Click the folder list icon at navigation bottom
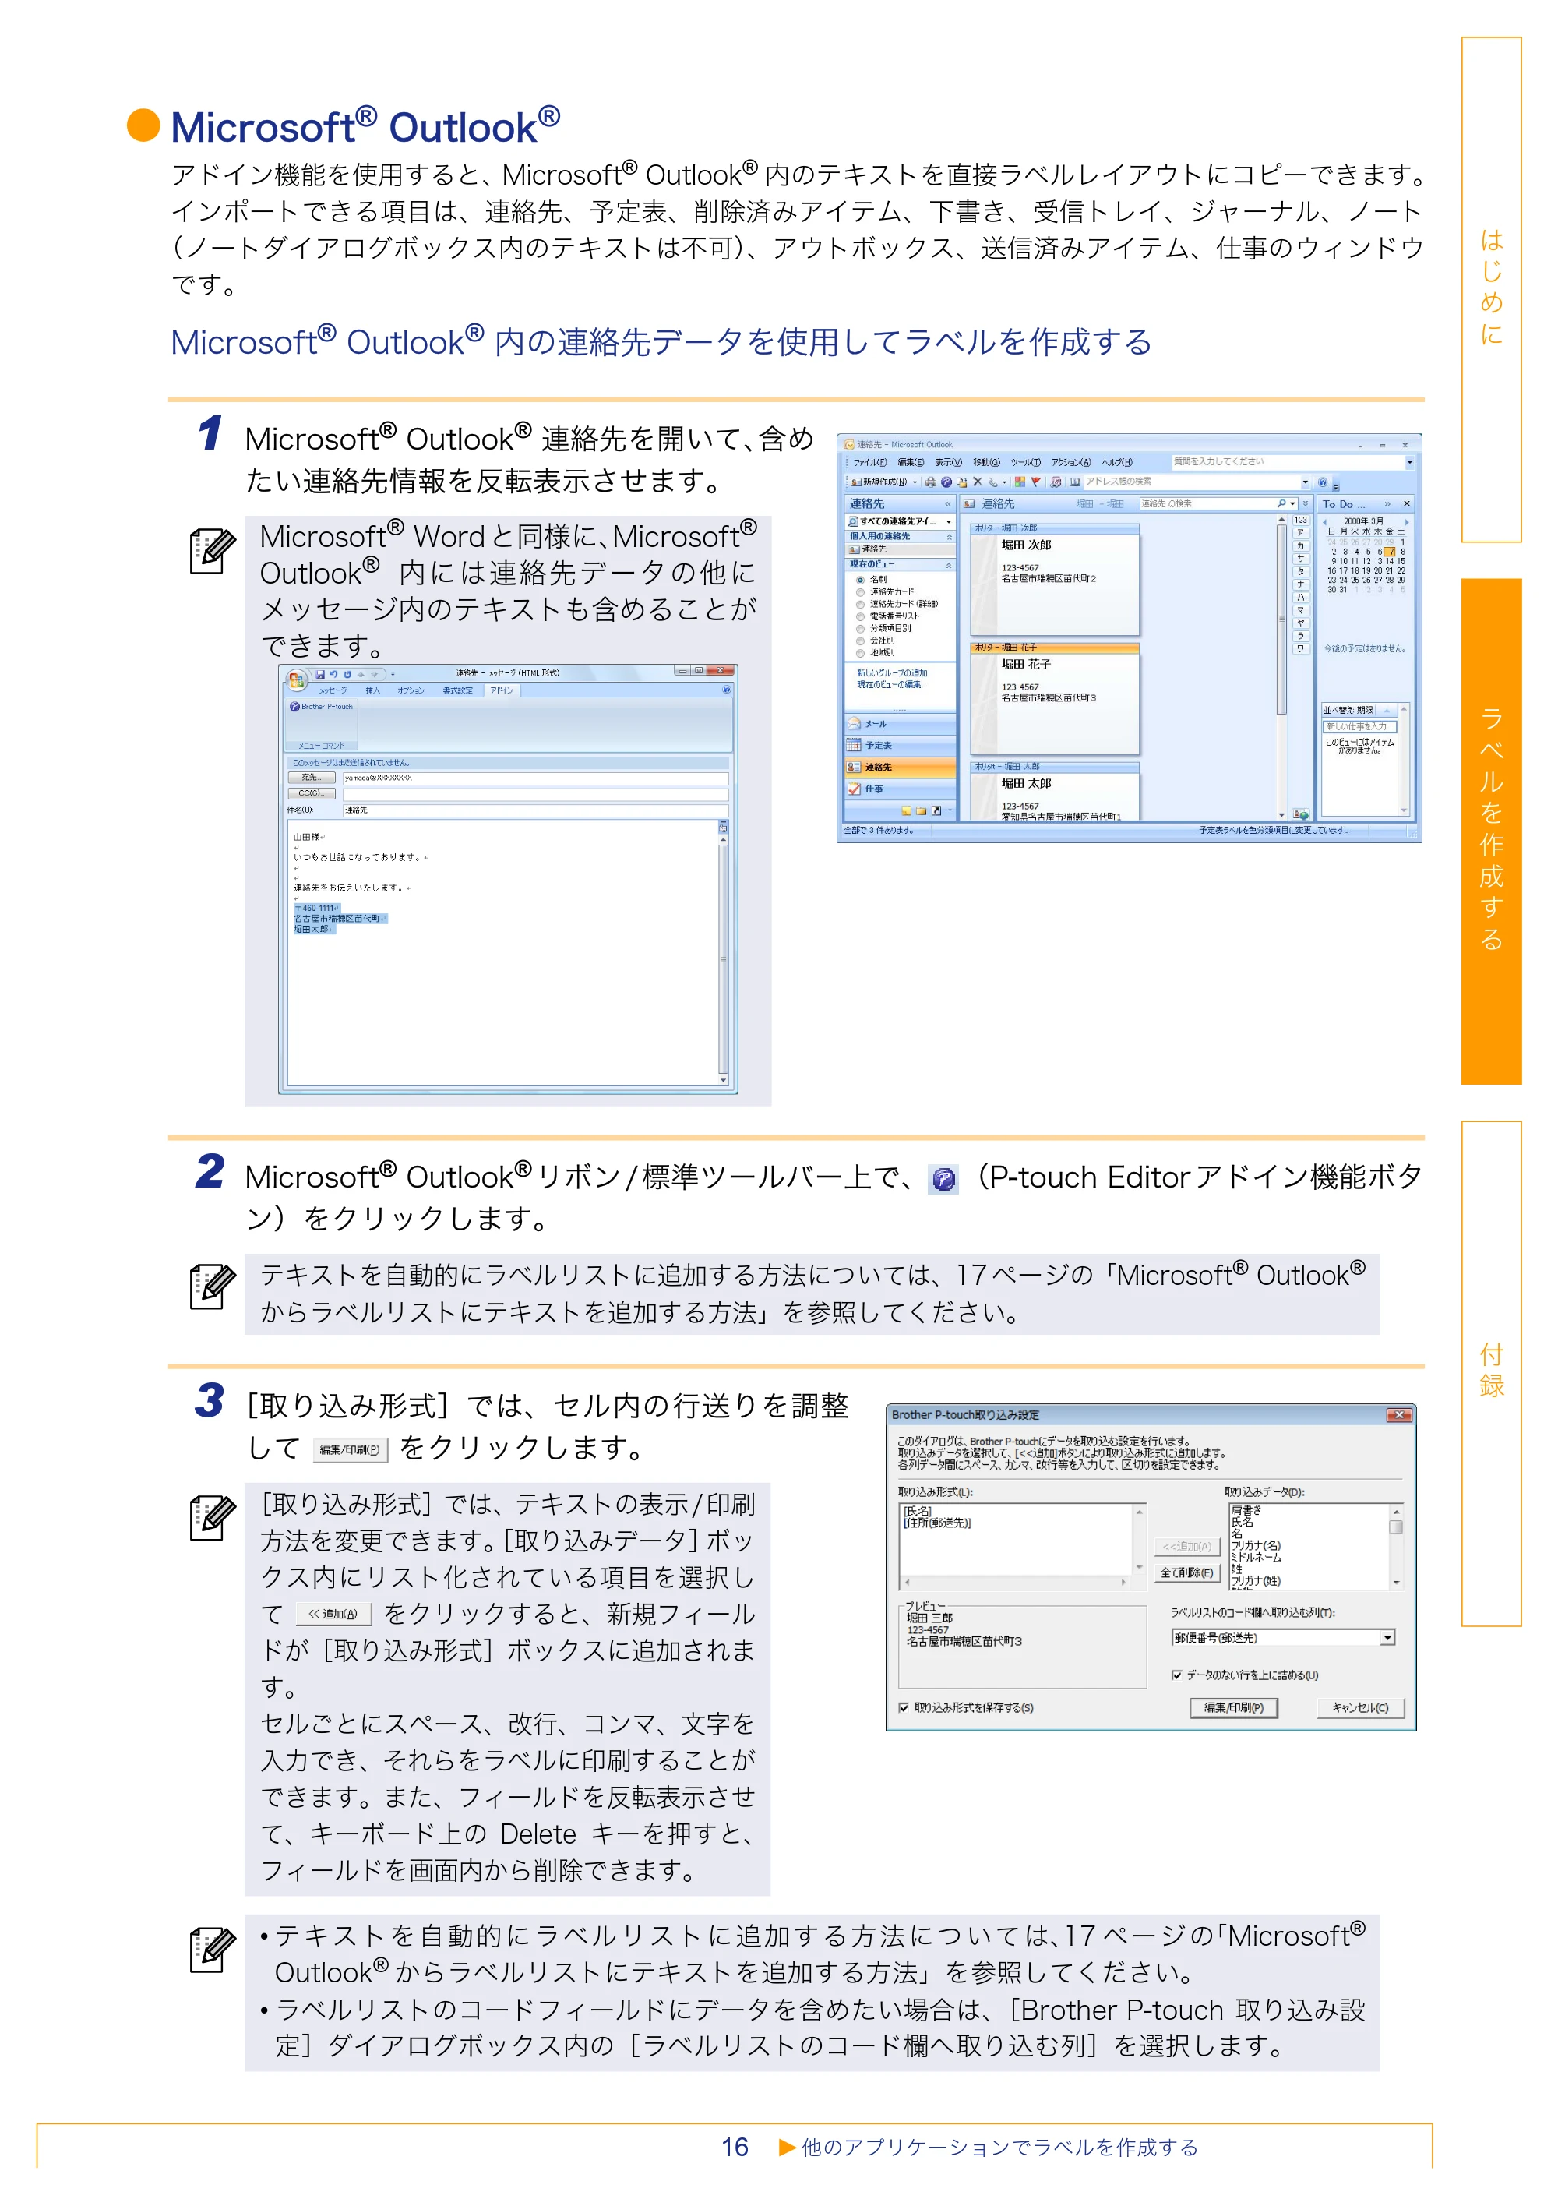 (921, 810)
